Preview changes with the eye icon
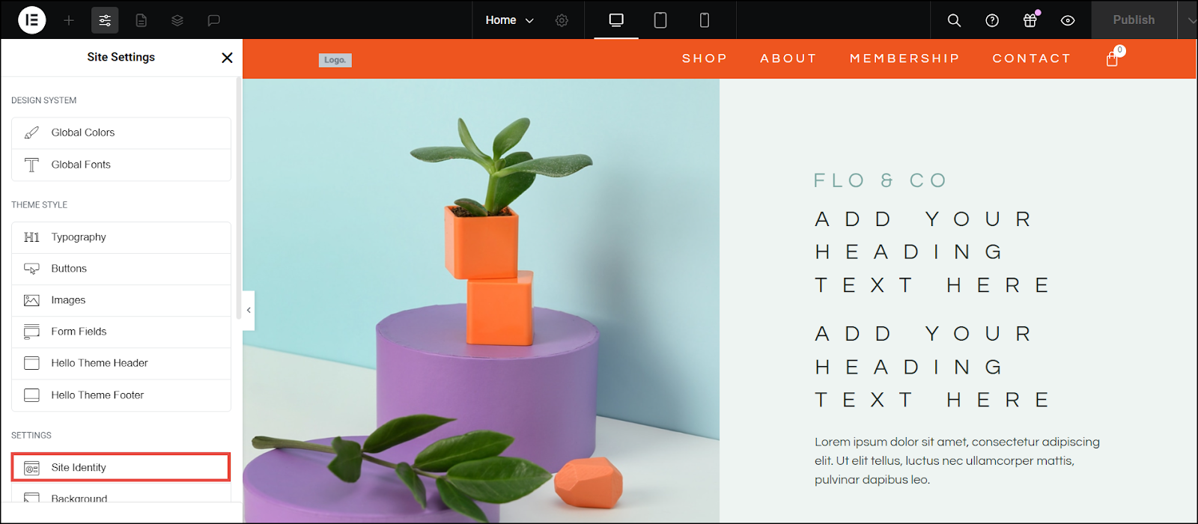This screenshot has height=524, width=1198. [x=1068, y=20]
